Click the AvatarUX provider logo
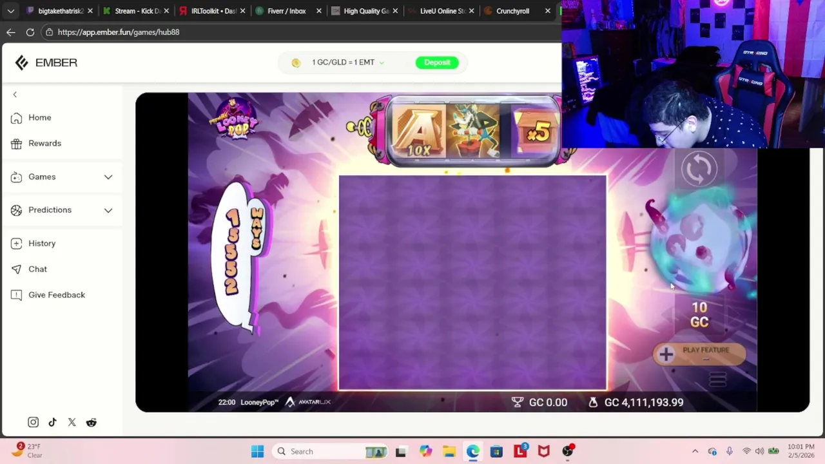Viewport: 825px width, 464px height. click(x=308, y=402)
